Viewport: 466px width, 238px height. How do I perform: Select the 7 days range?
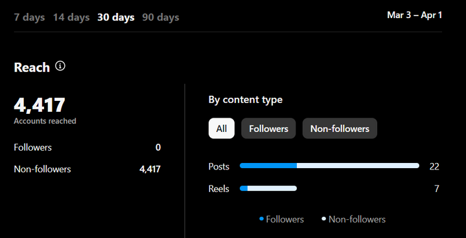point(29,17)
